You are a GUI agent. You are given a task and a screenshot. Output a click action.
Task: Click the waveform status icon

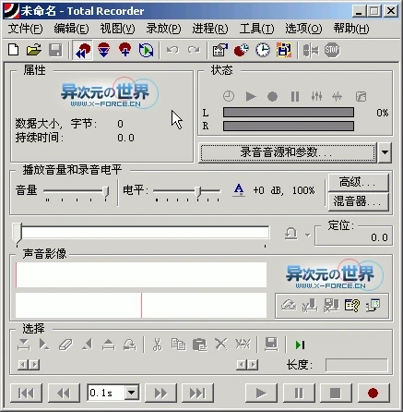(x=337, y=96)
